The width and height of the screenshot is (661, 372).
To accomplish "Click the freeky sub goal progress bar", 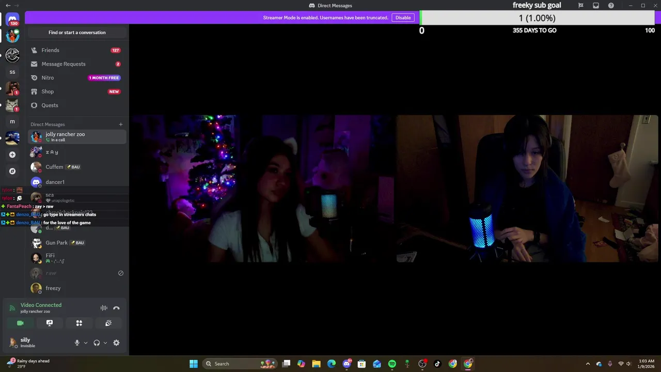I will coord(537,18).
